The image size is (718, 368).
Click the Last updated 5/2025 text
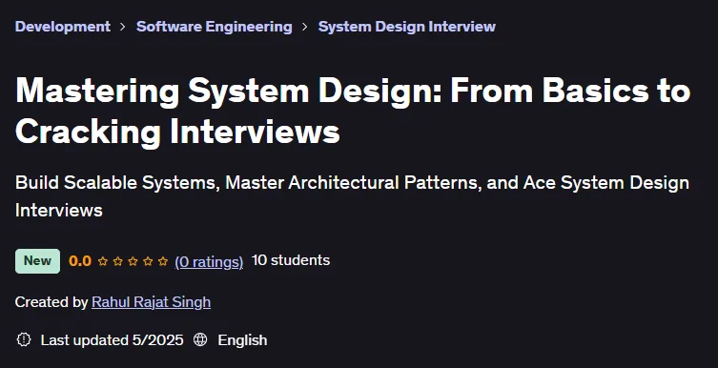(113, 340)
